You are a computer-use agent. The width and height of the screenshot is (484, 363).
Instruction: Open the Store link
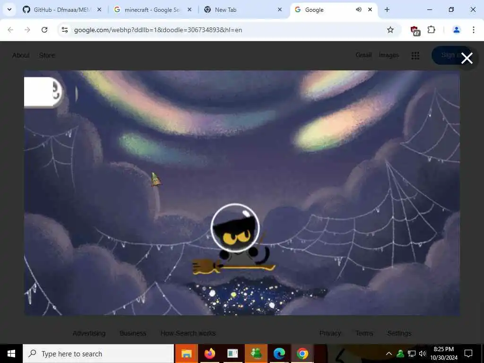[x=47, y=55]
